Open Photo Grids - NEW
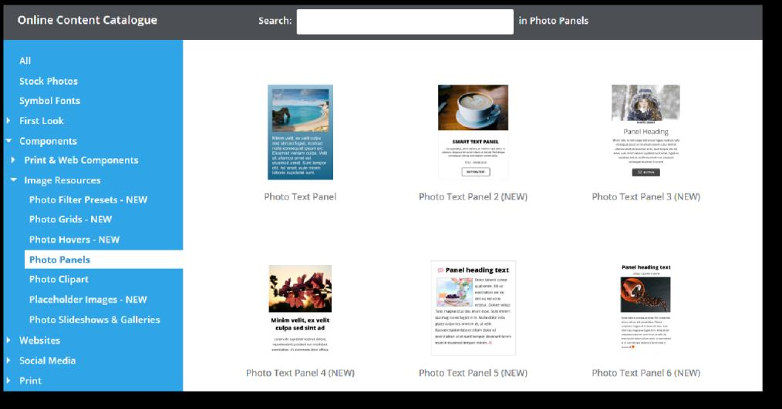The image size is (782, 409). [x=70, y=220]
